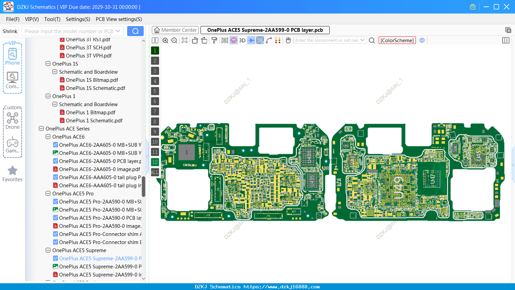The height and width of the screenshot is (290, 515).
Task: Collapse Schematic and Boardview under OnePlus 1S
Action: pos(55,72)
